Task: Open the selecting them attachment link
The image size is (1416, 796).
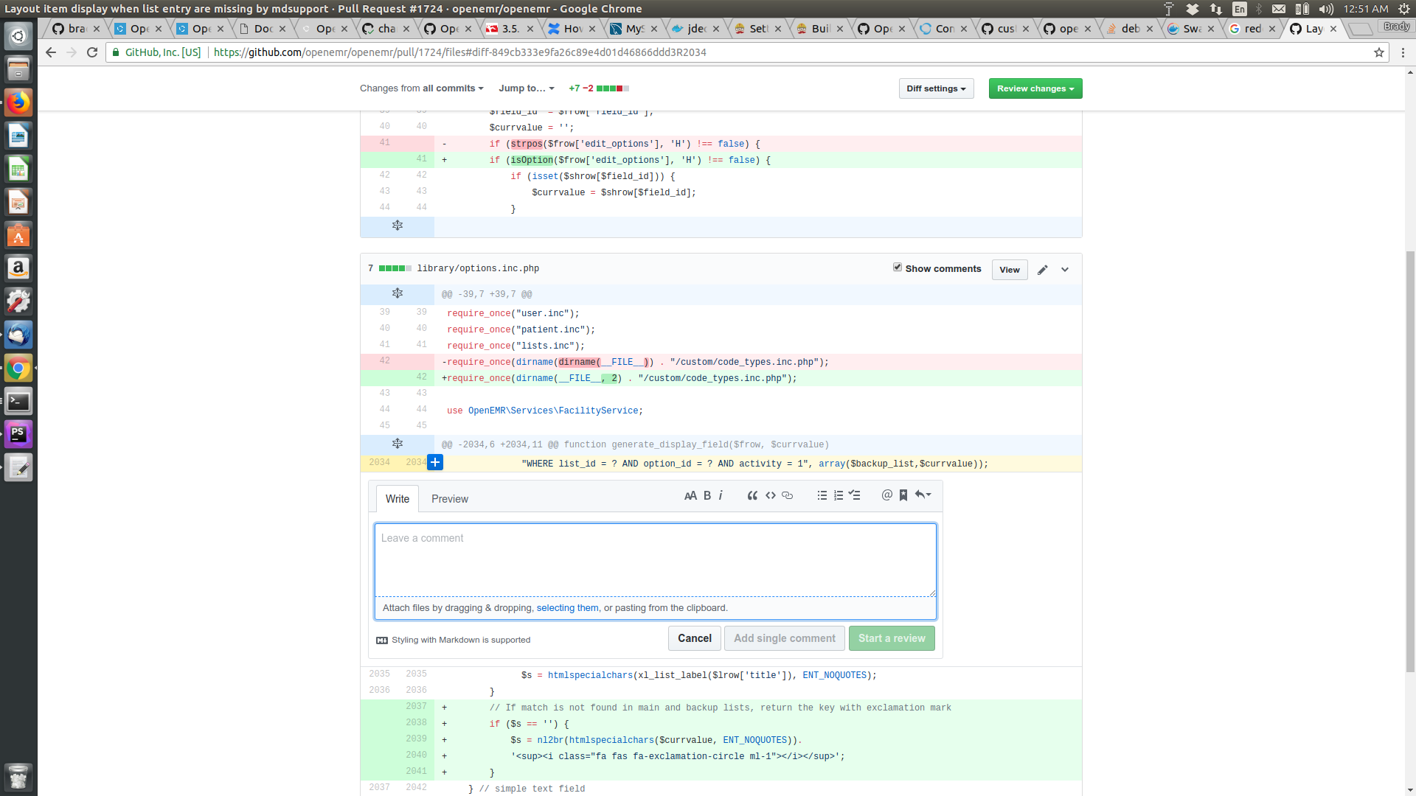Action: (x=567, y=607)
